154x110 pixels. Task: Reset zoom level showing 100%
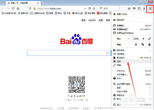[x=136, y=39]
